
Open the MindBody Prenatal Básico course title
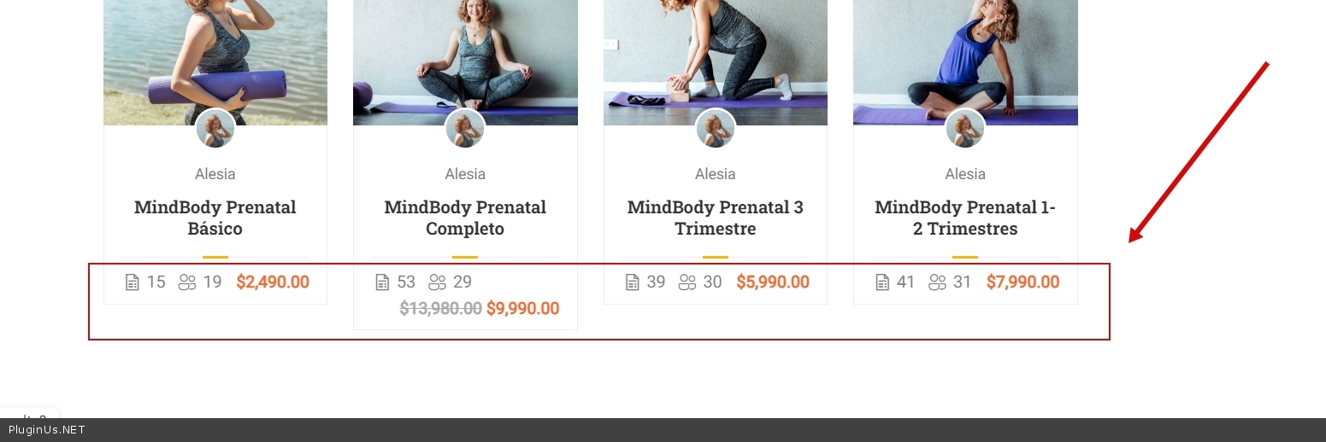click(215, 218)
